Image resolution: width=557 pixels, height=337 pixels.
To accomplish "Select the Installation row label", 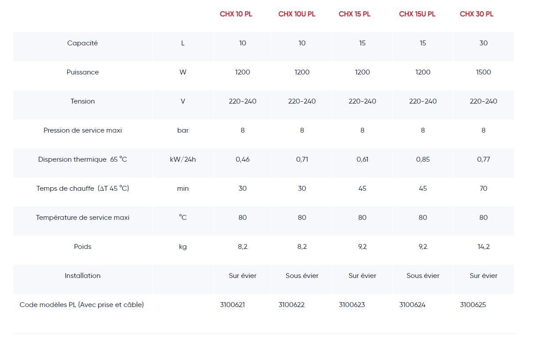I will click(82, 276).
